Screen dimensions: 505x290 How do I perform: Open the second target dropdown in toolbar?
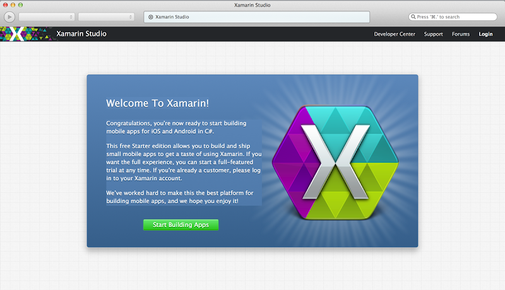[x=106, y=17]
